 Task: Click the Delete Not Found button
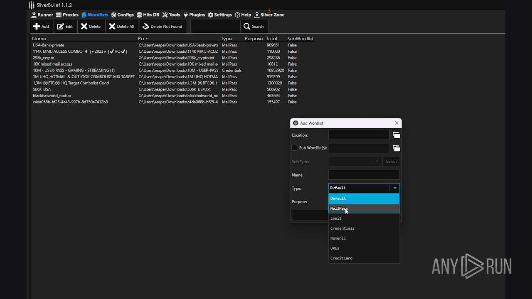pyautogui.click(x=163, y=27)
